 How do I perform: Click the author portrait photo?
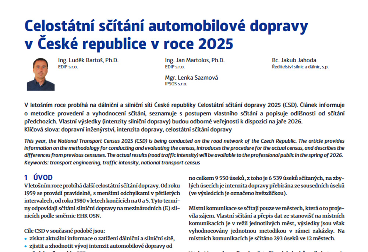[40, 74]
